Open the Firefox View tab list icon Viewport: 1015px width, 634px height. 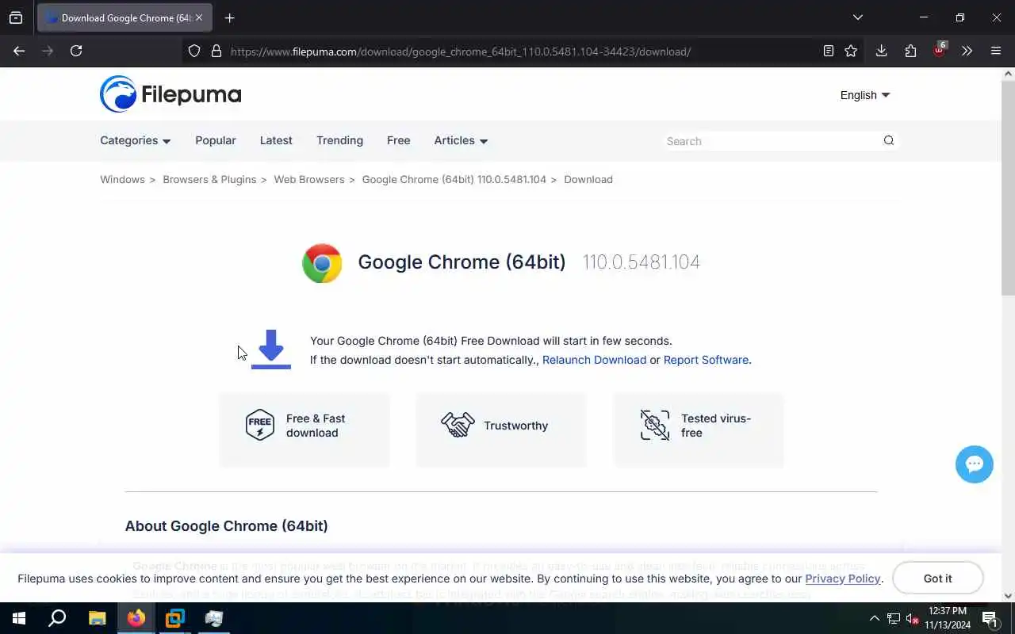click(16, 17)
